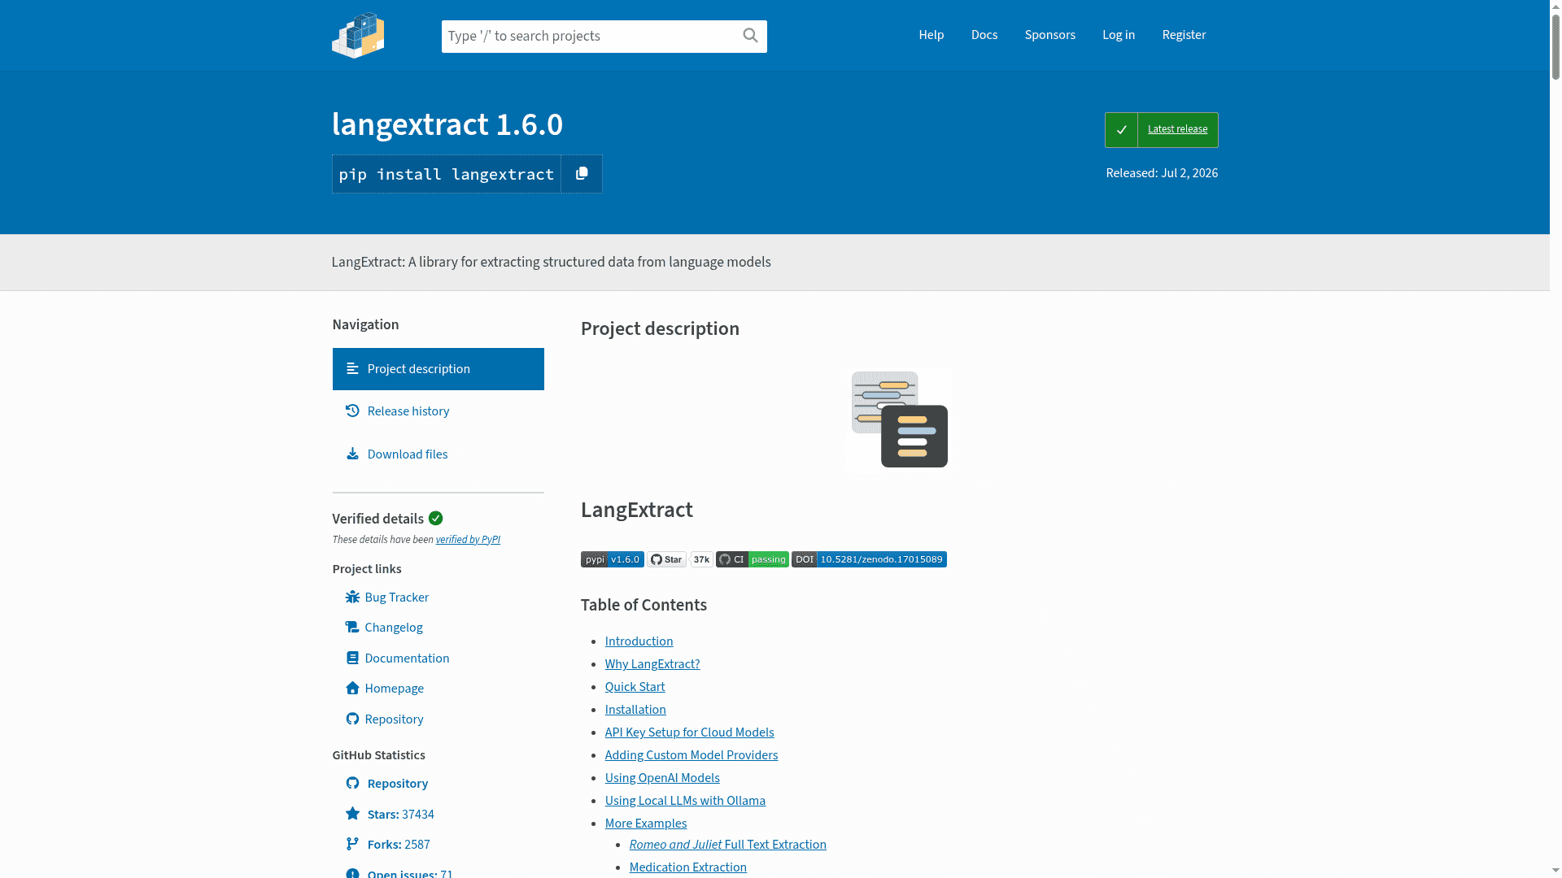The width and height of the screenshot is (1562, 878).
Task: Click the Latest release checkmark icon
Action: click(x=1121, y=130)
